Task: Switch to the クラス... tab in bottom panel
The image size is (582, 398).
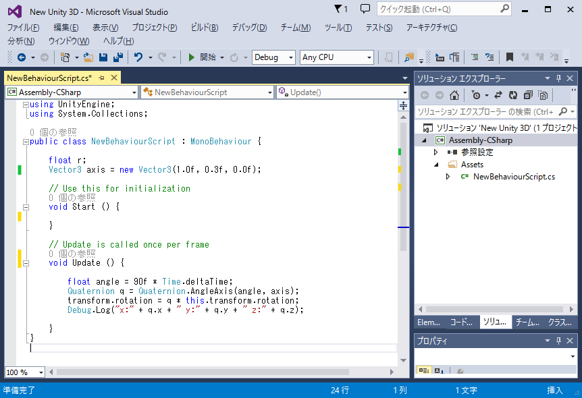Action: (560, 322)
